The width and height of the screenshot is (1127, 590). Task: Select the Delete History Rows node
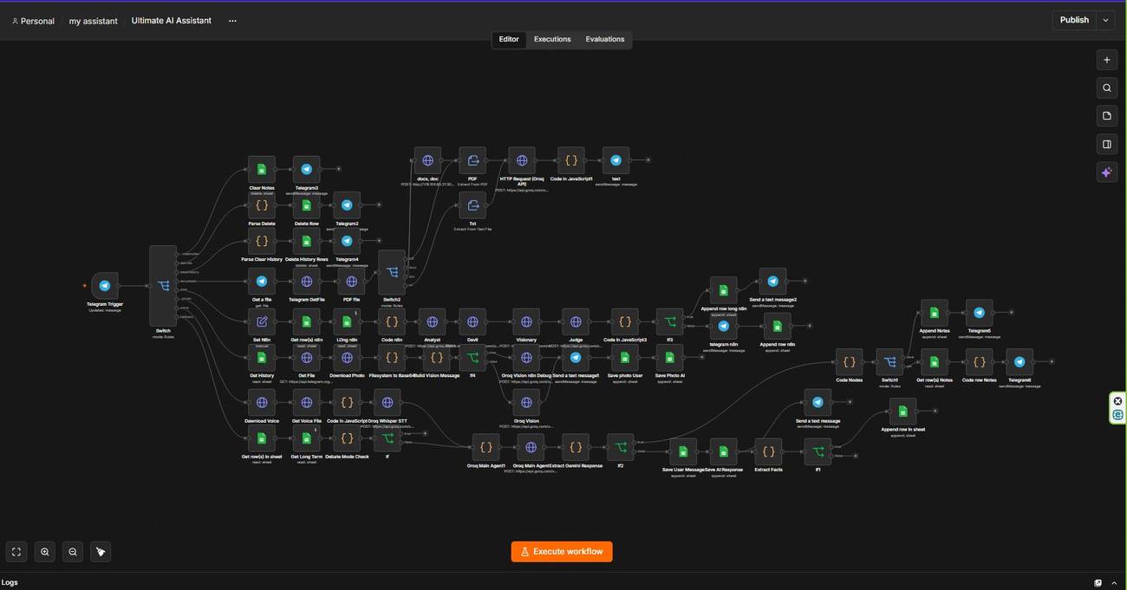tap(306, 241)
